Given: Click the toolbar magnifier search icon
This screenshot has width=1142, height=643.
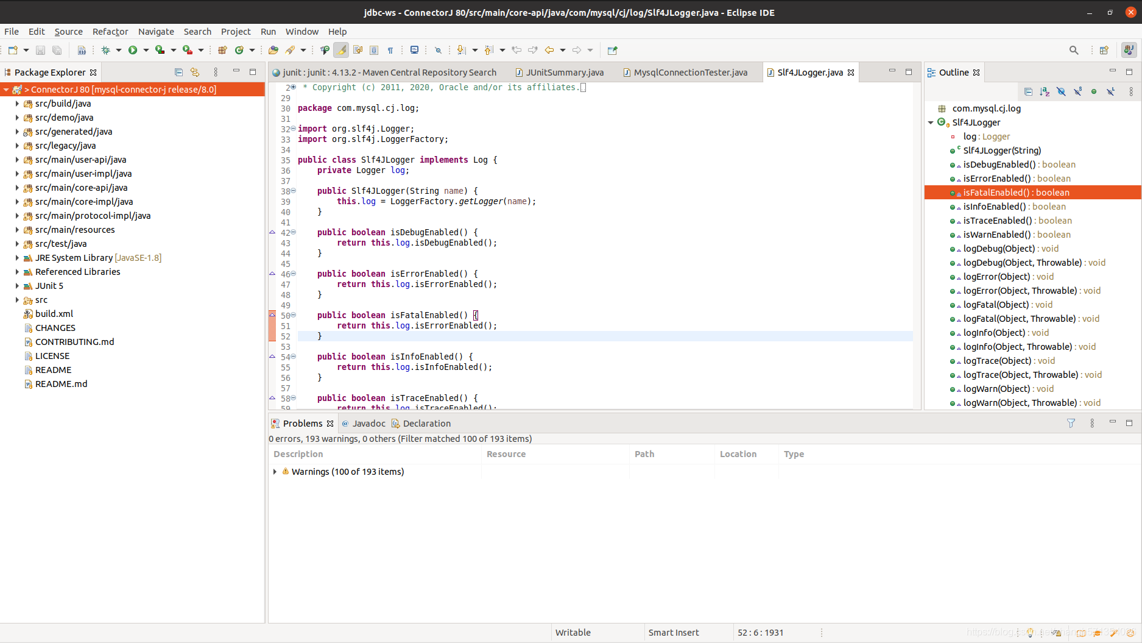Looking at the screenshot, I should pos(1074,50).
